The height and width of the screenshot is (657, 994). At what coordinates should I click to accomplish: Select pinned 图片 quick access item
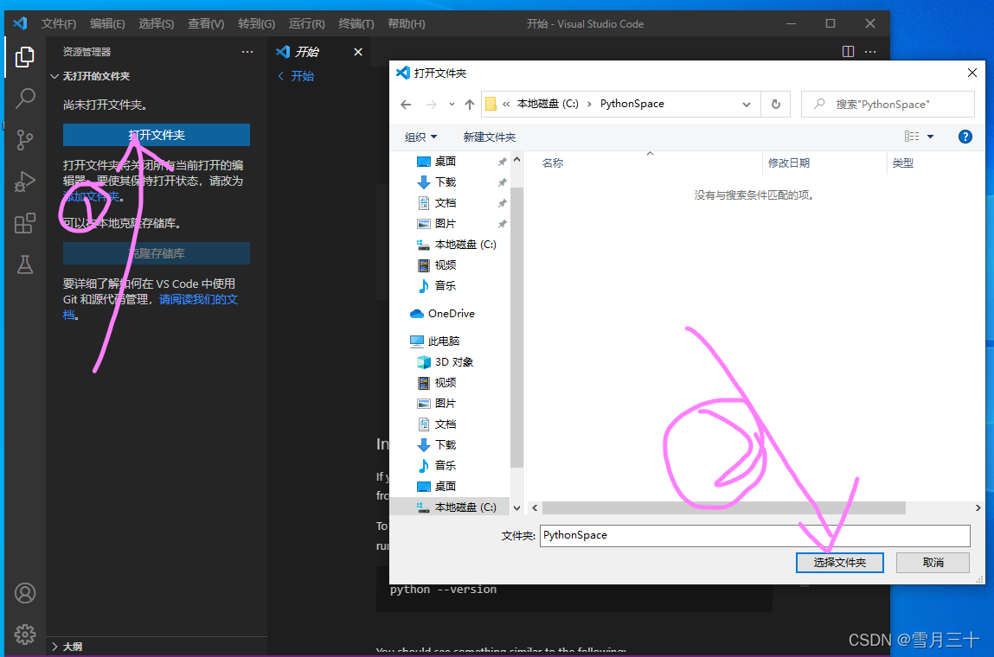437,224
